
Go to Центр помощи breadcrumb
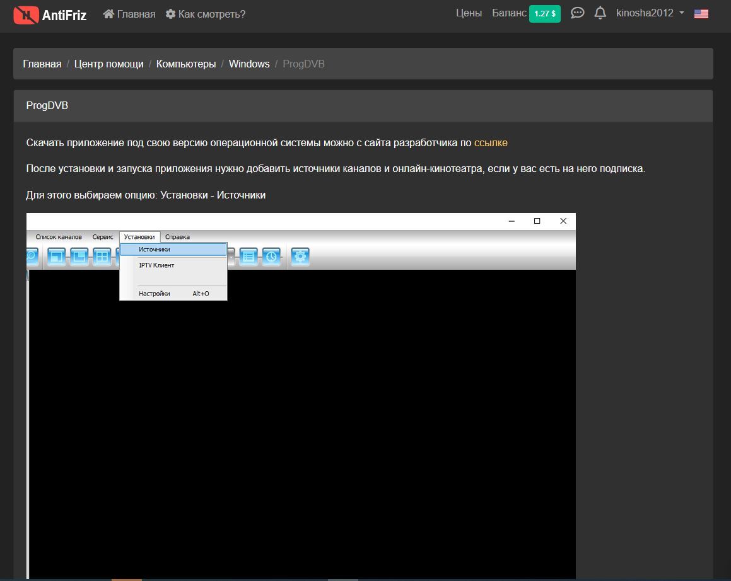[x=108, y=64]
